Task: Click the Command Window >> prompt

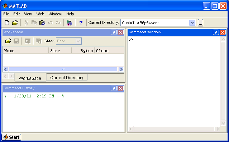Action: 131,40
